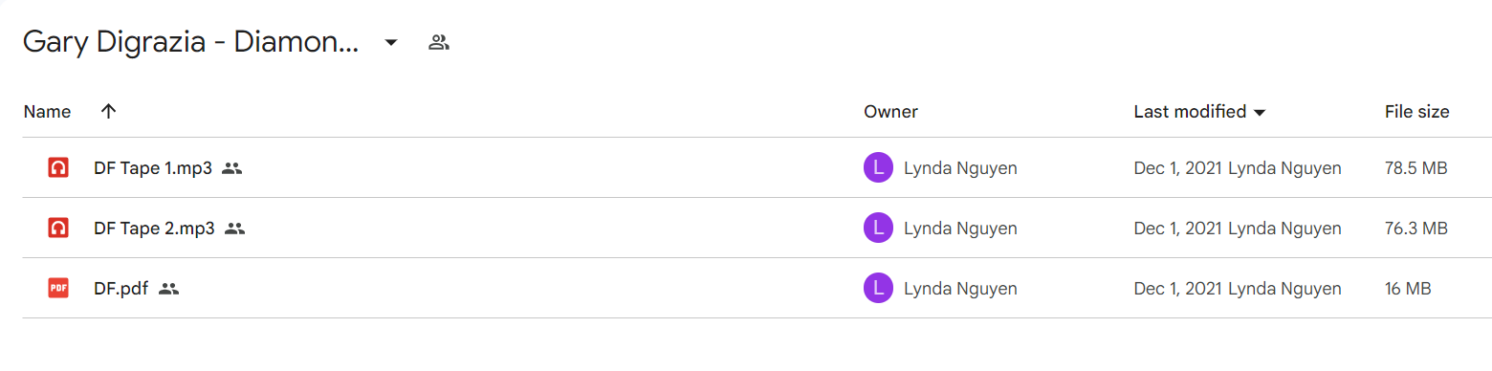This screenshot has height=371, width=1492.
Task: Click the 76.3 MB file size cell
Action: (x=1415, y=229)
